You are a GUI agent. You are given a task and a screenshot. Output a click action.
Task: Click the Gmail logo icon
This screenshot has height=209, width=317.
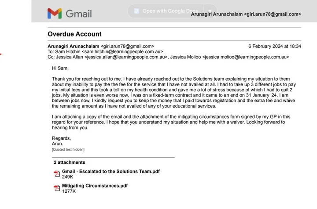pos(55,14)
